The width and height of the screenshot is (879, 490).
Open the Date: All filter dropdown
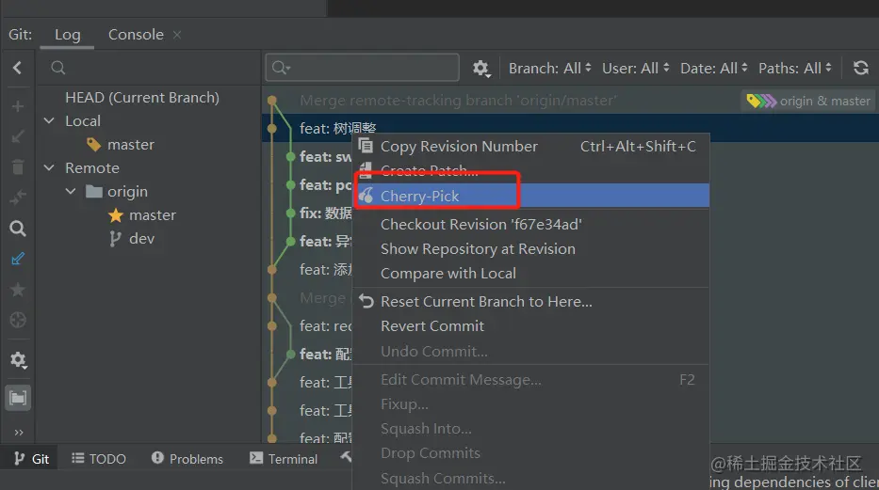tap(713, 69)
